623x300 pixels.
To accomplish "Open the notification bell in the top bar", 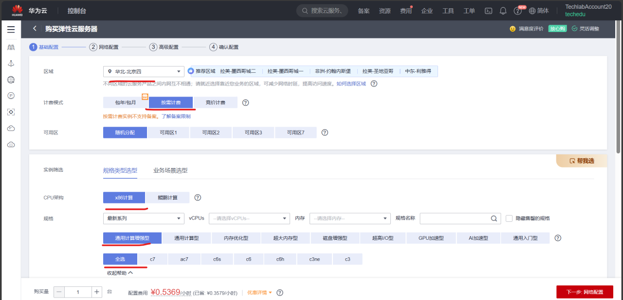I will (503, 10).
